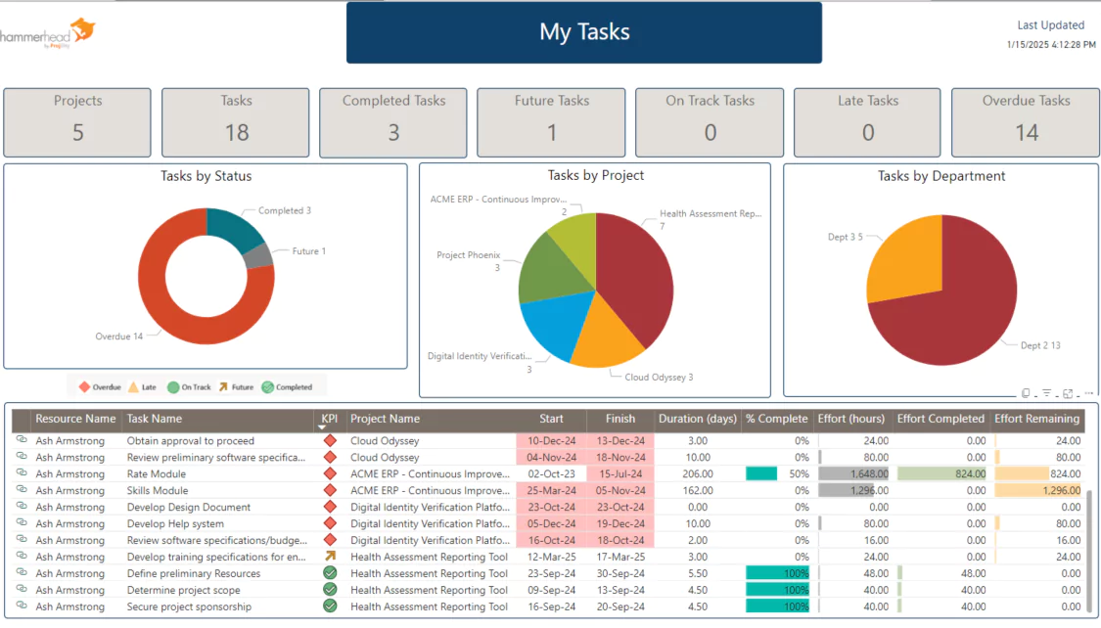Click the filters icon above Tasks by Department chart
1101x628 pixels.
[1047, 392]
